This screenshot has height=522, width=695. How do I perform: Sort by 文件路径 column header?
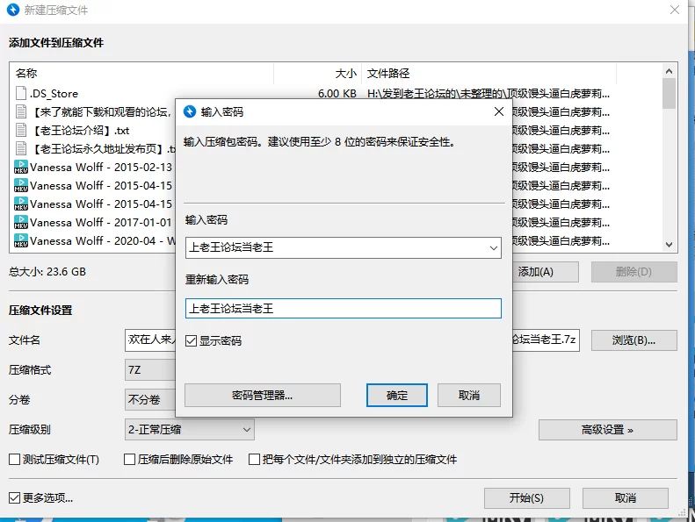(x=489, y=73)
